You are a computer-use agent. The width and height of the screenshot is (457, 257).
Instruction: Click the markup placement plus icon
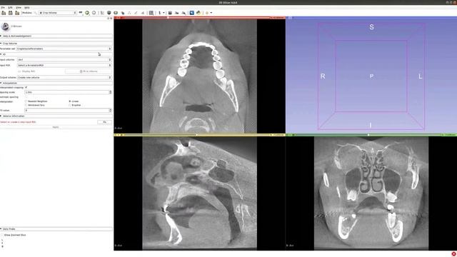(x=207, y=13)
